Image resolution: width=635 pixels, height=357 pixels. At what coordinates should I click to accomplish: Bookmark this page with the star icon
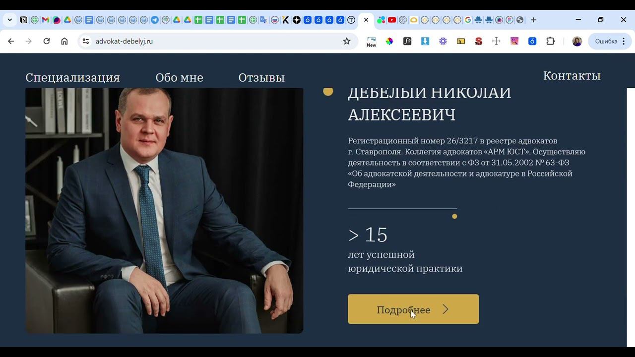pyautogui.click(x=347, y=41)
